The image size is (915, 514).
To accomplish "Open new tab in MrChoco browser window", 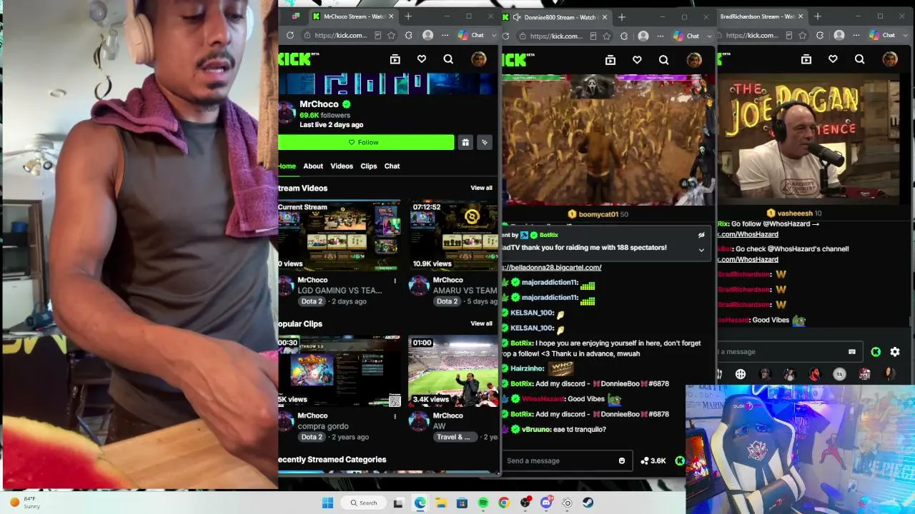I will point(408,16).
